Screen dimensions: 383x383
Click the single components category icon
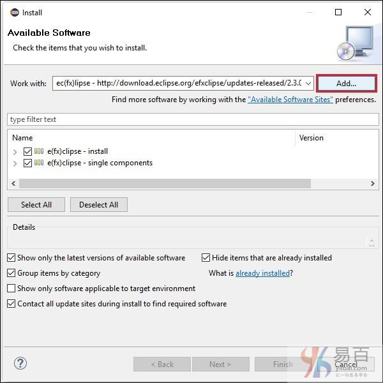tap(39, 163)
